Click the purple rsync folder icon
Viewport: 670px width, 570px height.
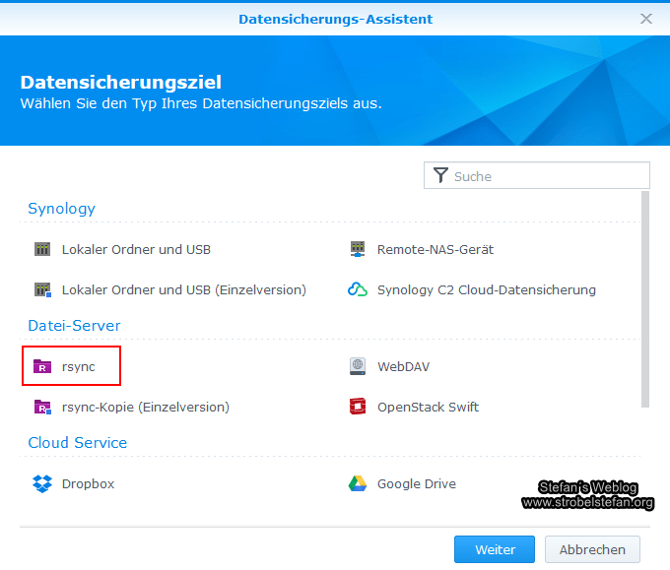point(42,366)
